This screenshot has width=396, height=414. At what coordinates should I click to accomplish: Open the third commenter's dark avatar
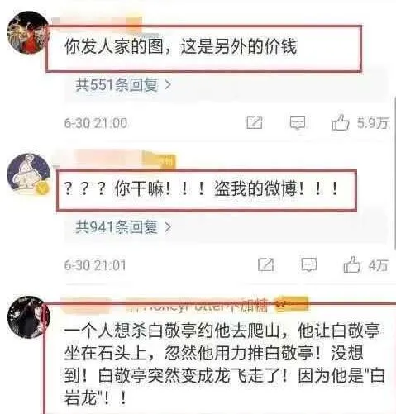(27, 316)
